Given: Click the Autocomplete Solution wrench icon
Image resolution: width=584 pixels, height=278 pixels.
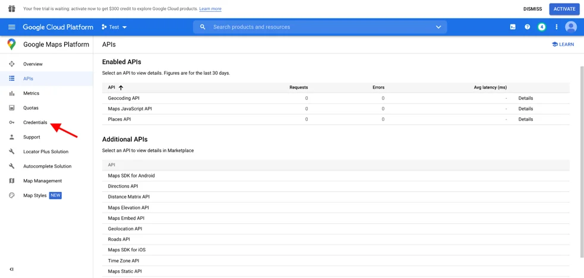Looking at the screenshot, I should pos(11,166).
